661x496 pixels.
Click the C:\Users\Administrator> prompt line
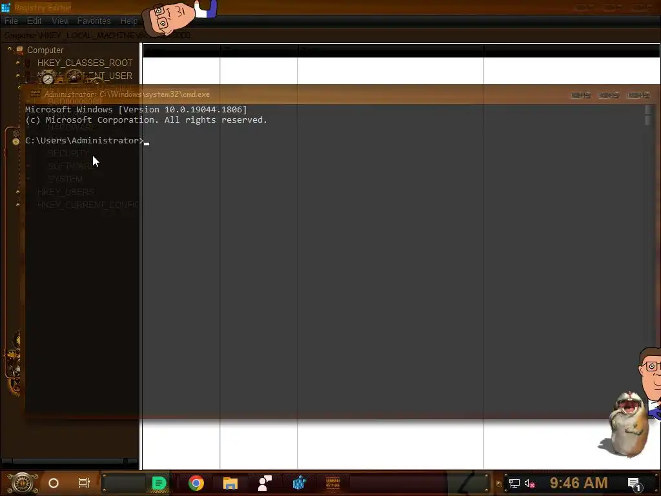tap(85, 140)
